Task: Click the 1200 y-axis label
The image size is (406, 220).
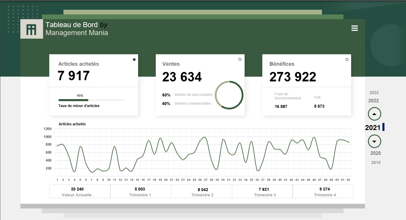Action: tap(47, 129)
